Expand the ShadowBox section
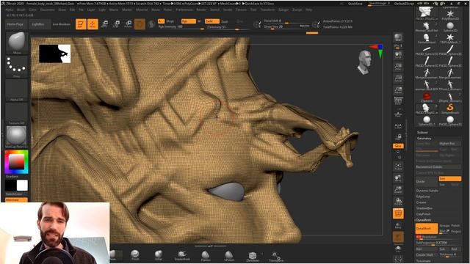 (x=424, y=208)
